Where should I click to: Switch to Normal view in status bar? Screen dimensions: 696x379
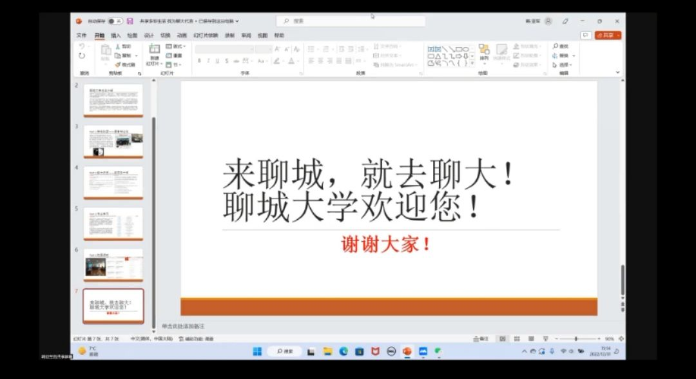pyautogui.click(x=503, y=338)
